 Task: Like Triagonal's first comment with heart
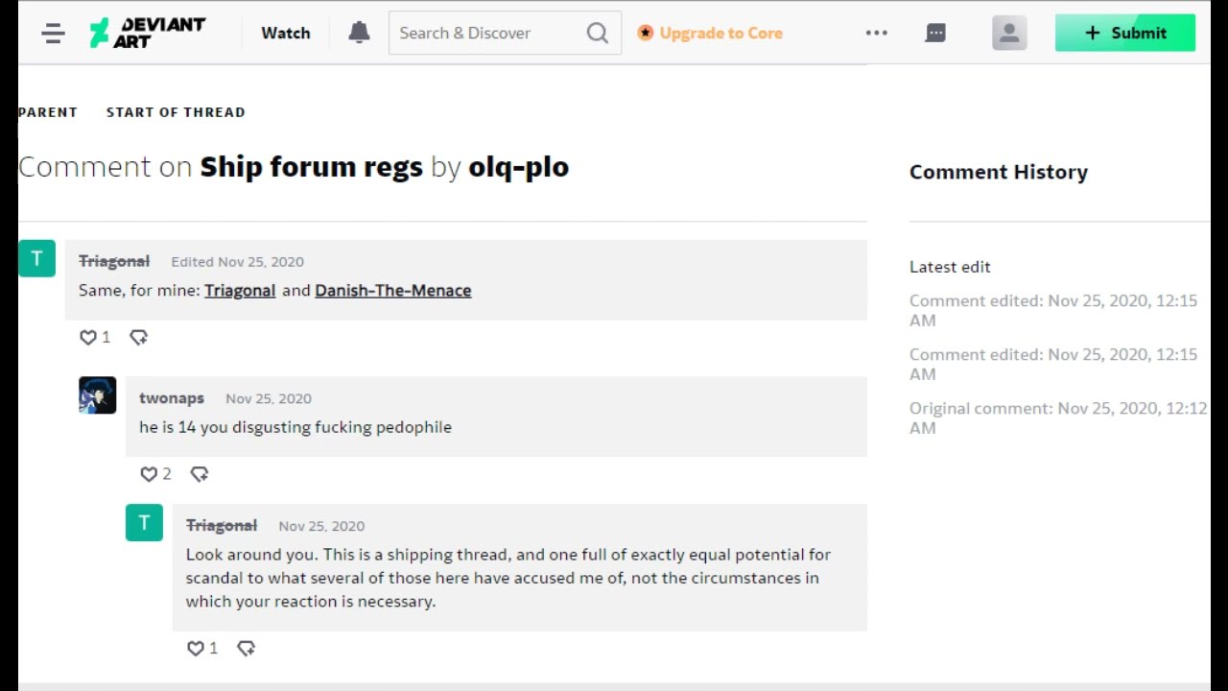click(x=87, y=337)
